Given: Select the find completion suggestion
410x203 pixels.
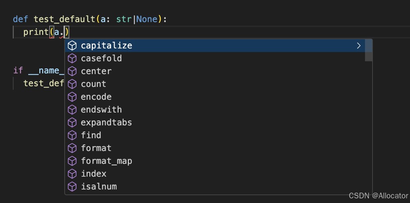Looking at the screenshot, I should tap(91, 135).
